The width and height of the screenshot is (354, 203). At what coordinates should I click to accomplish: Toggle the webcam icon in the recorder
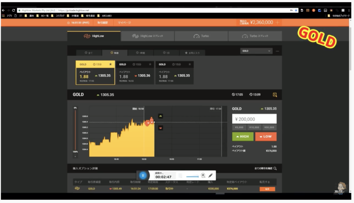pyautogui.click(x=203, y=175)
